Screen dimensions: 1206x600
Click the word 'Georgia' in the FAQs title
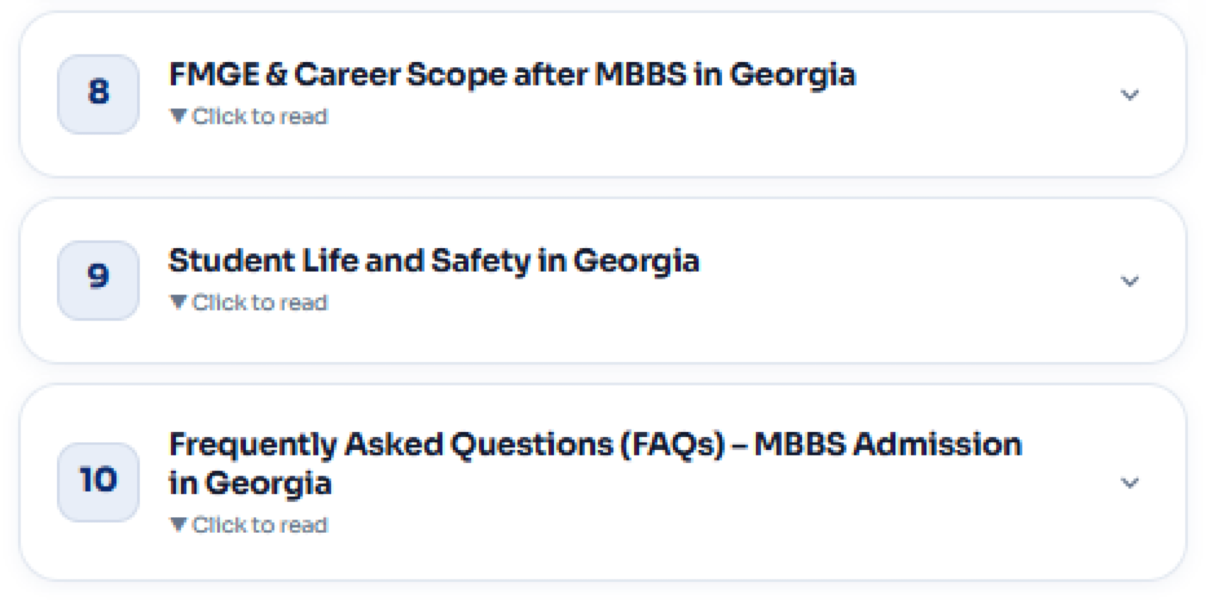tap(269, 483)
